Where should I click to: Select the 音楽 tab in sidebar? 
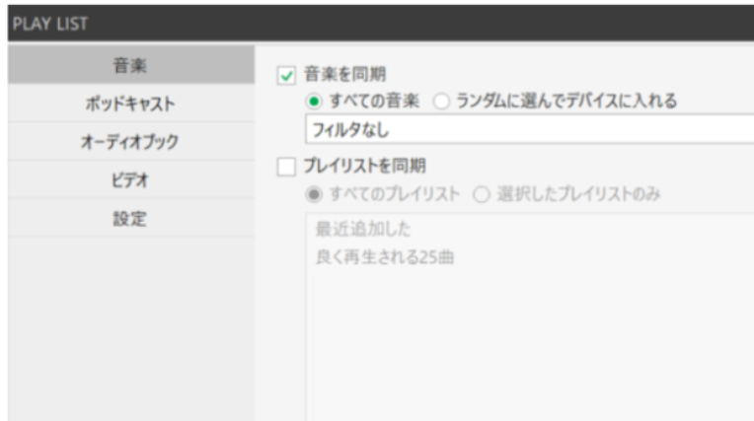point(130,66)
